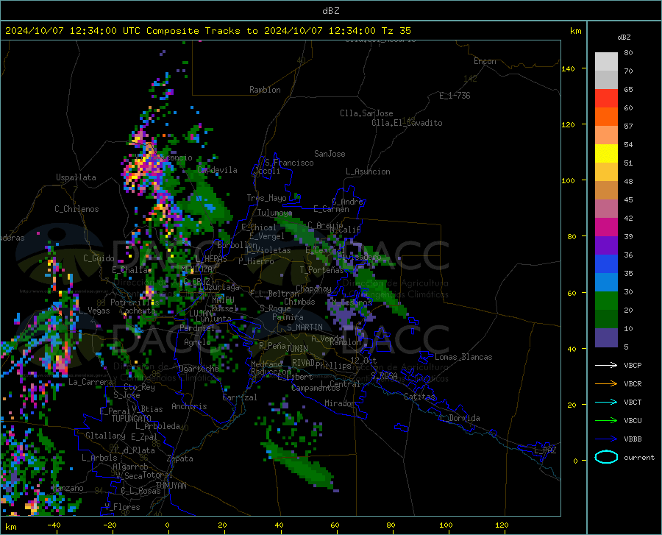Click the Lomas_Blancas map label
The width and height of the screenshot is (662, 535).
point(463,357)
